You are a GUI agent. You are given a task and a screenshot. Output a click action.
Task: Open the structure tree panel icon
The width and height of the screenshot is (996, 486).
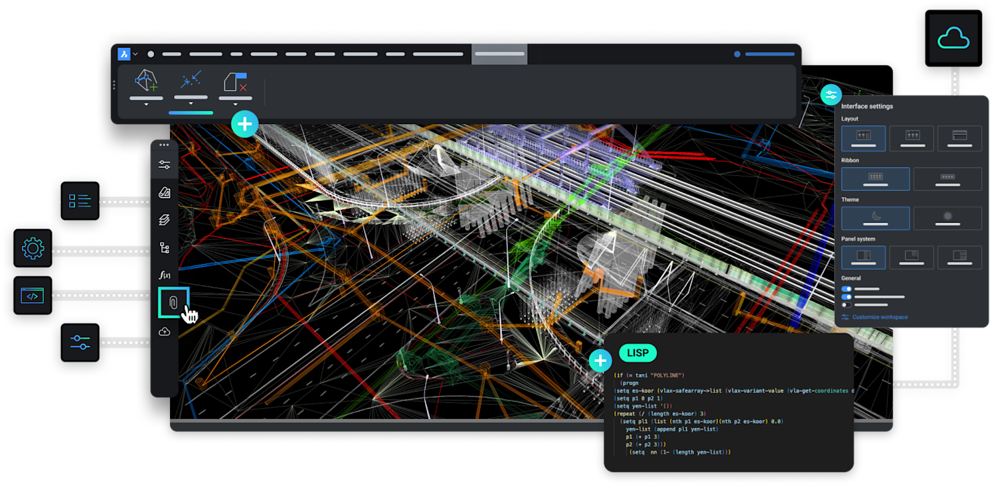coord(164,248)
